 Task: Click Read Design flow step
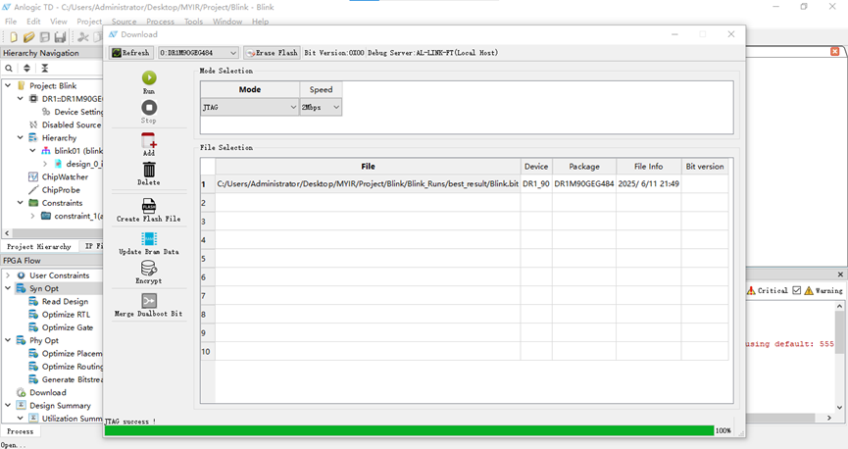tap(65, 301)
